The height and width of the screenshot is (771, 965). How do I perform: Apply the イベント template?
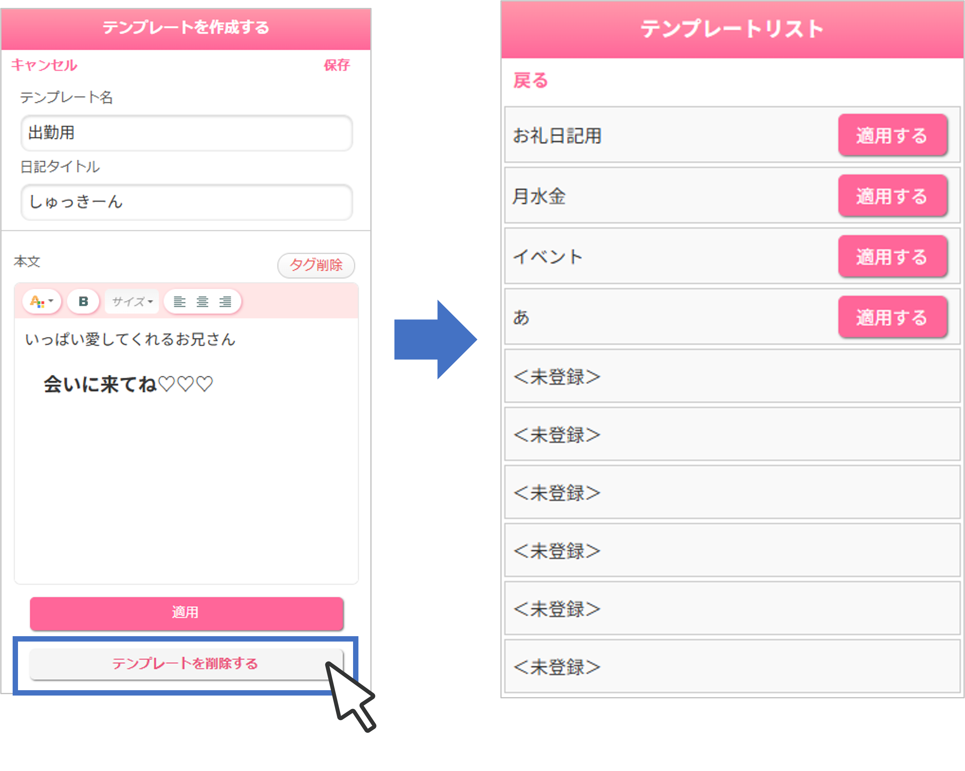(x=893, y=257)
